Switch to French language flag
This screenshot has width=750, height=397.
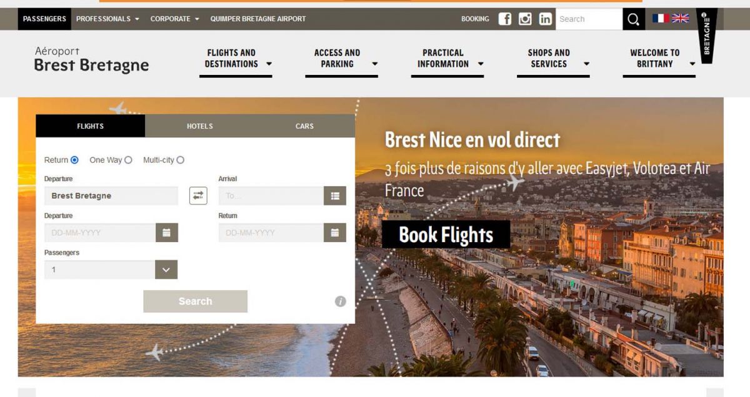pyautogui.click(x=661, y=18)
